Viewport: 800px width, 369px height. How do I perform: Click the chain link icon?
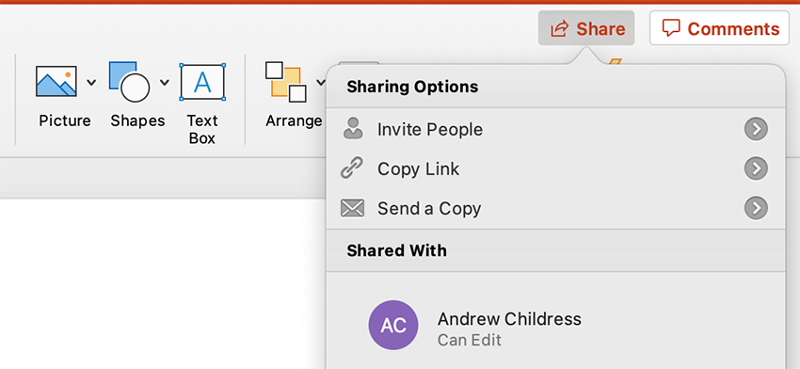click(352, 168)
